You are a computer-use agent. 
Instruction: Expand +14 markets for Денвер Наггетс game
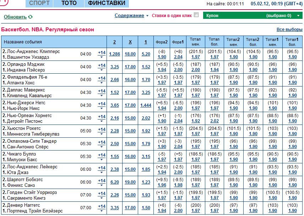[x=102, y=208]
